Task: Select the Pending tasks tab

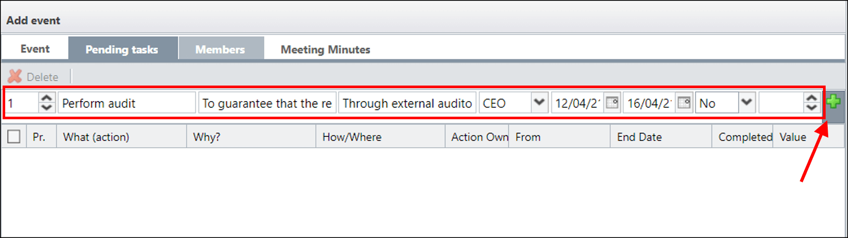Action: pyautogui.click(x=122, y=49)
